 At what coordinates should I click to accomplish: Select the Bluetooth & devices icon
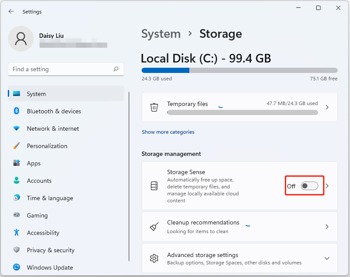pyautogui.click(x=17, y=111)
